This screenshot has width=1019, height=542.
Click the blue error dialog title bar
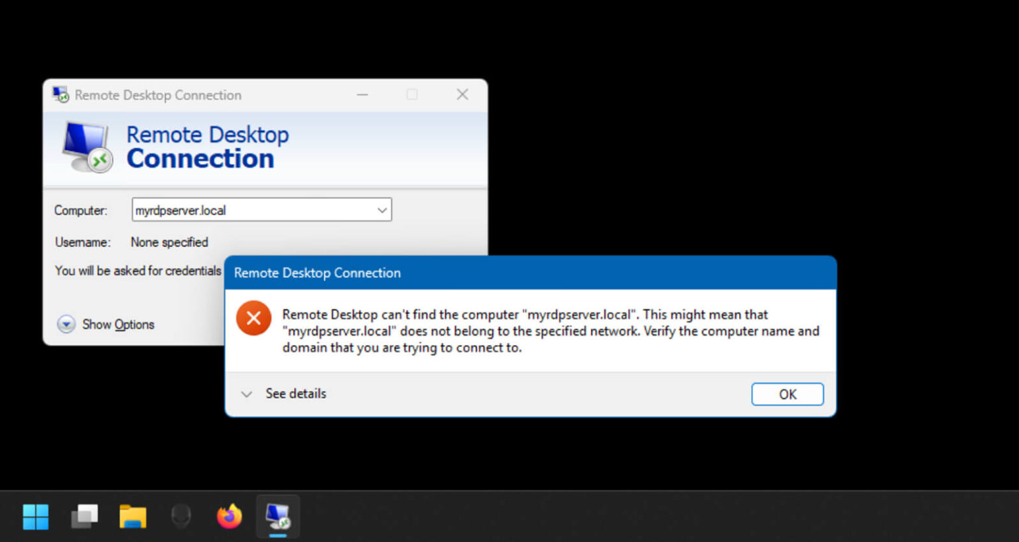(x=531, y=273)
